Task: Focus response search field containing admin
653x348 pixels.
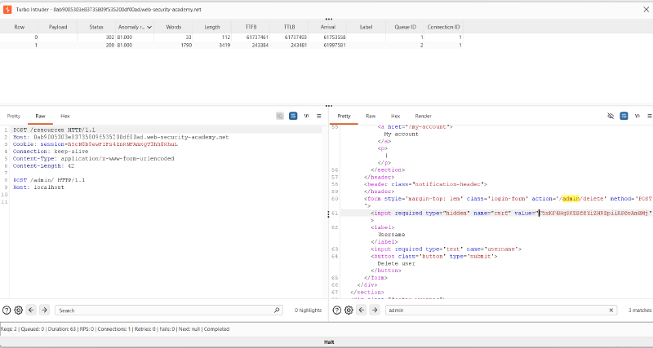Action: [501, 311]
